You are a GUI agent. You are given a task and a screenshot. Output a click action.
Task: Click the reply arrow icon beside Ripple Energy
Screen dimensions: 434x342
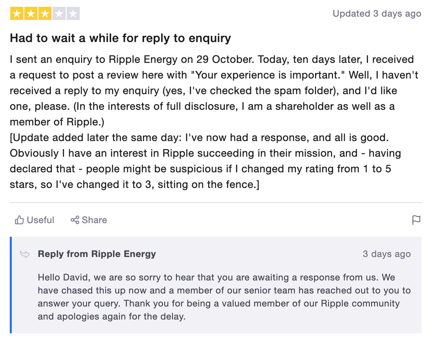[x=25, y=254]
